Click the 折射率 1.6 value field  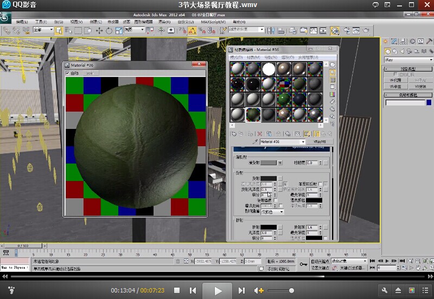(x=312, y=227)
